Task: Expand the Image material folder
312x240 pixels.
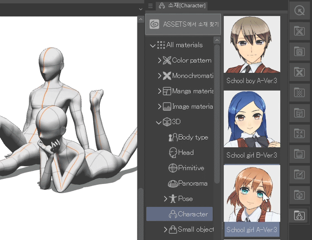Action: click(x=160, y=107)
